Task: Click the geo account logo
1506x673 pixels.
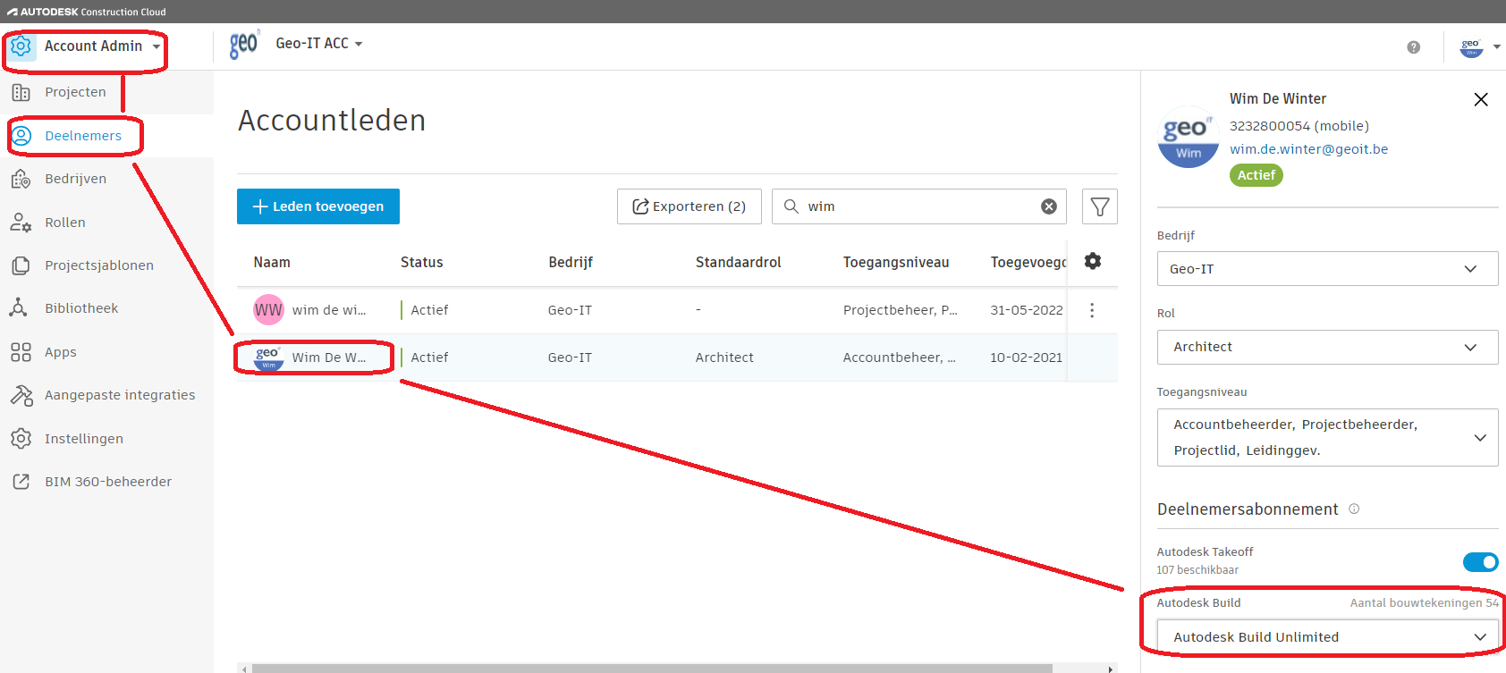Action: (244, 44)
